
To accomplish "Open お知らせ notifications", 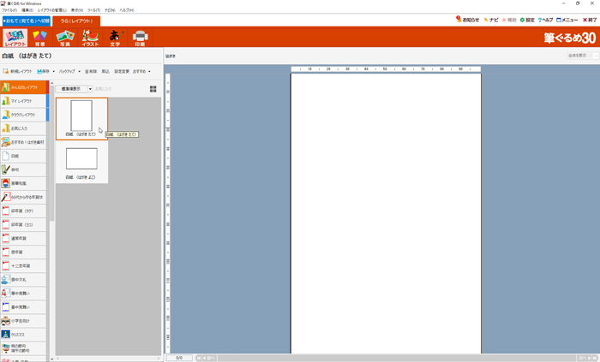I will 467,20.
